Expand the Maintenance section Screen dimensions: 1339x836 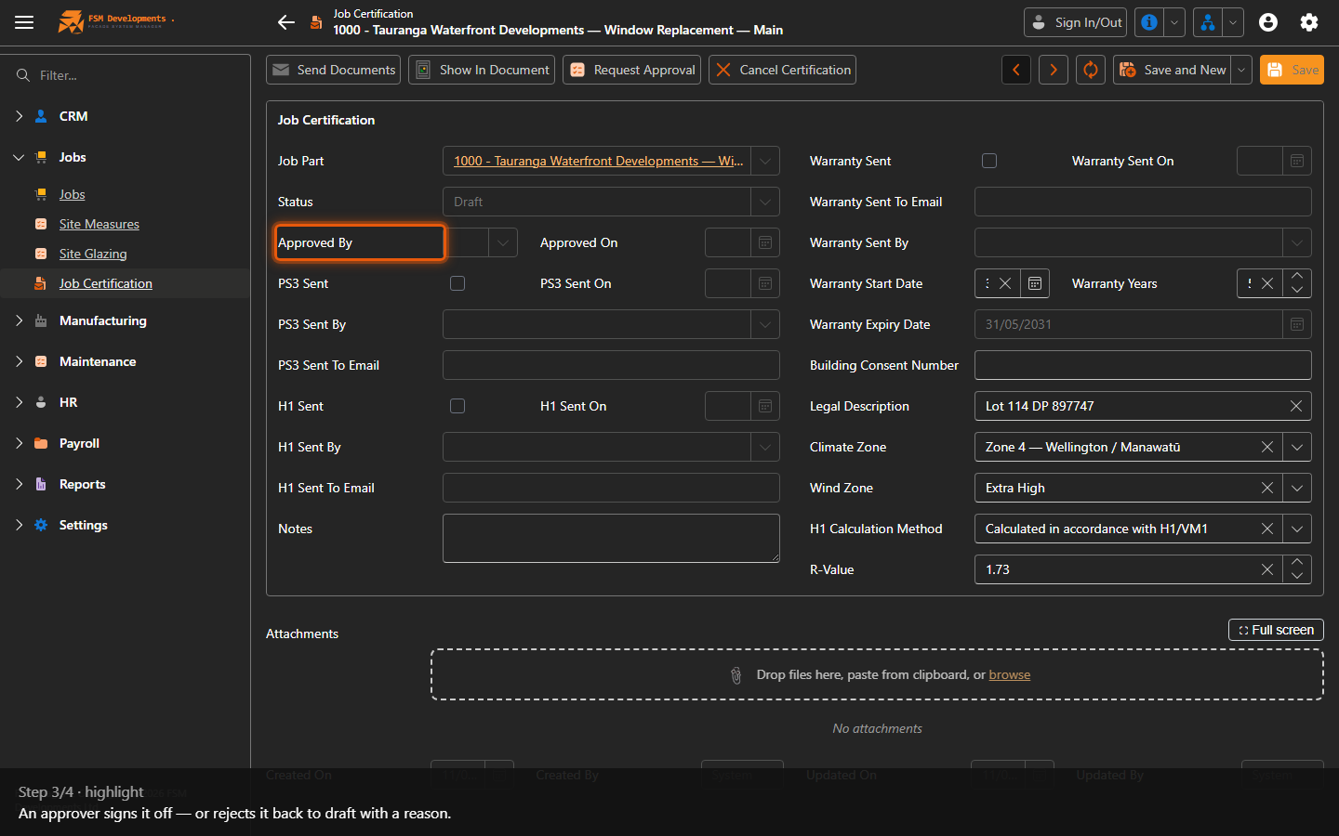point(19,361)
